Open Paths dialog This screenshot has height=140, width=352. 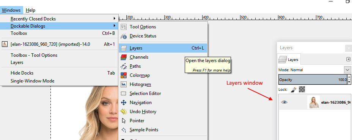pos(163,66)
